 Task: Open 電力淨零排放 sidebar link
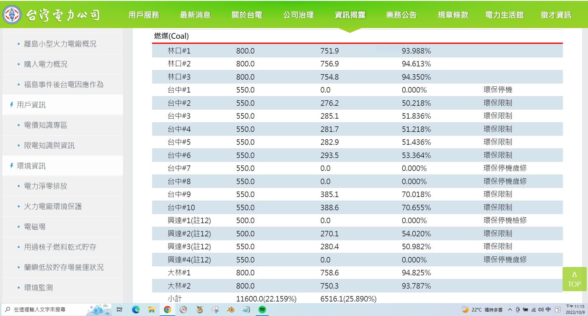pos(46,186)
